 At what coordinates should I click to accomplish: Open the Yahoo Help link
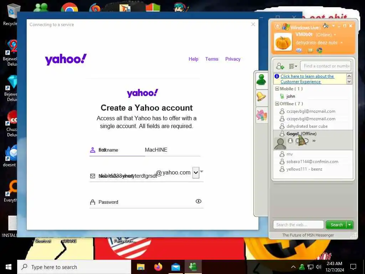coord(194,59)
